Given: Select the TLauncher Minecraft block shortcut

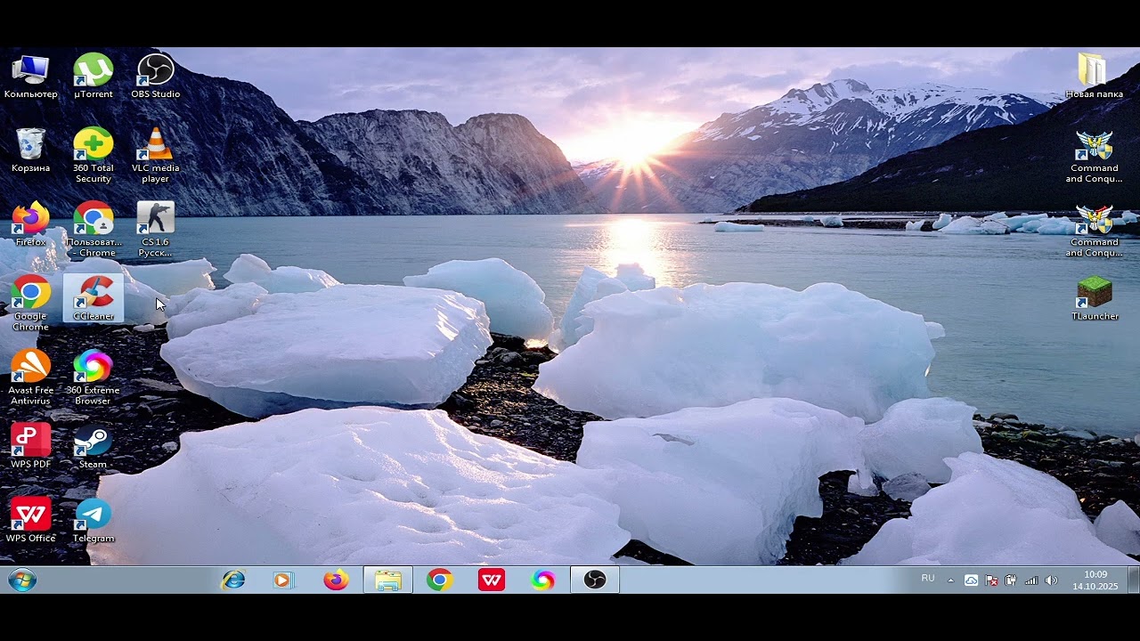Looking at the screenshot, I should [x=1095, y=298].
